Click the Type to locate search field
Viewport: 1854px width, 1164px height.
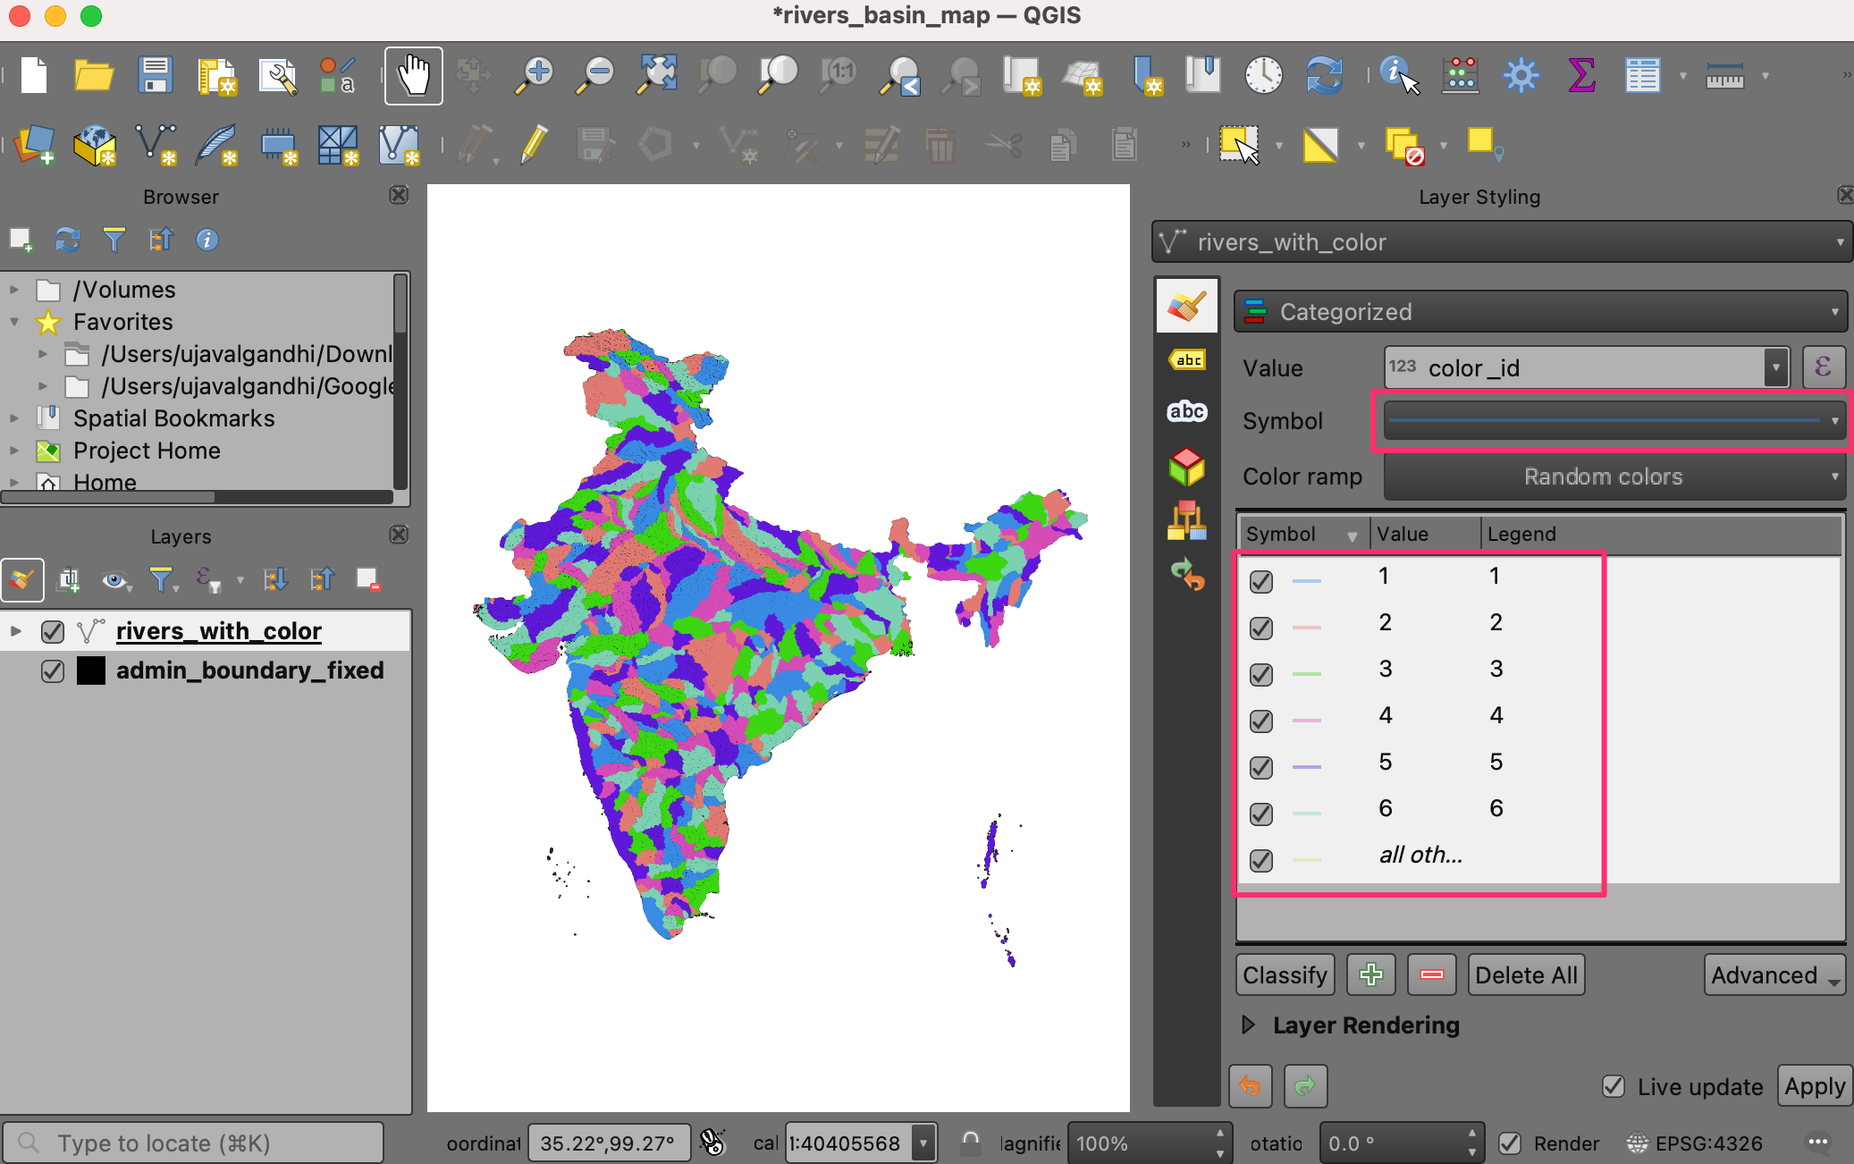tap(192, 1143)
